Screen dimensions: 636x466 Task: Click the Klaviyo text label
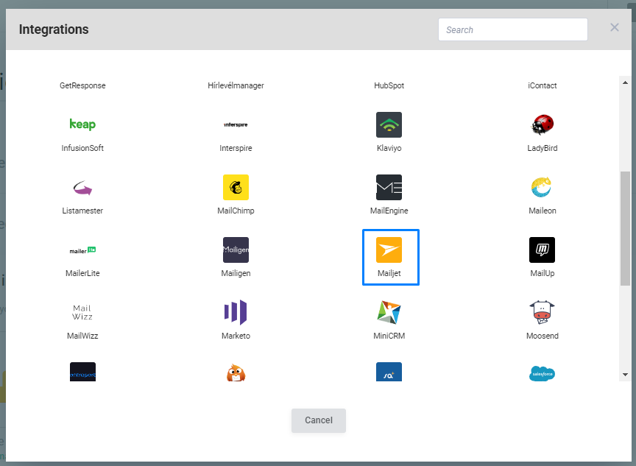click(389, 148)
